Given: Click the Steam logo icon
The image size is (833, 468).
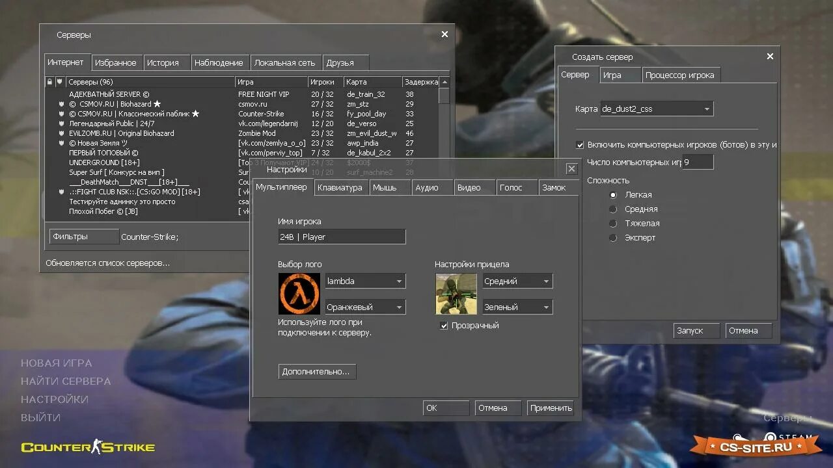Looking at the screenshot, I should (x=771, y=437).
